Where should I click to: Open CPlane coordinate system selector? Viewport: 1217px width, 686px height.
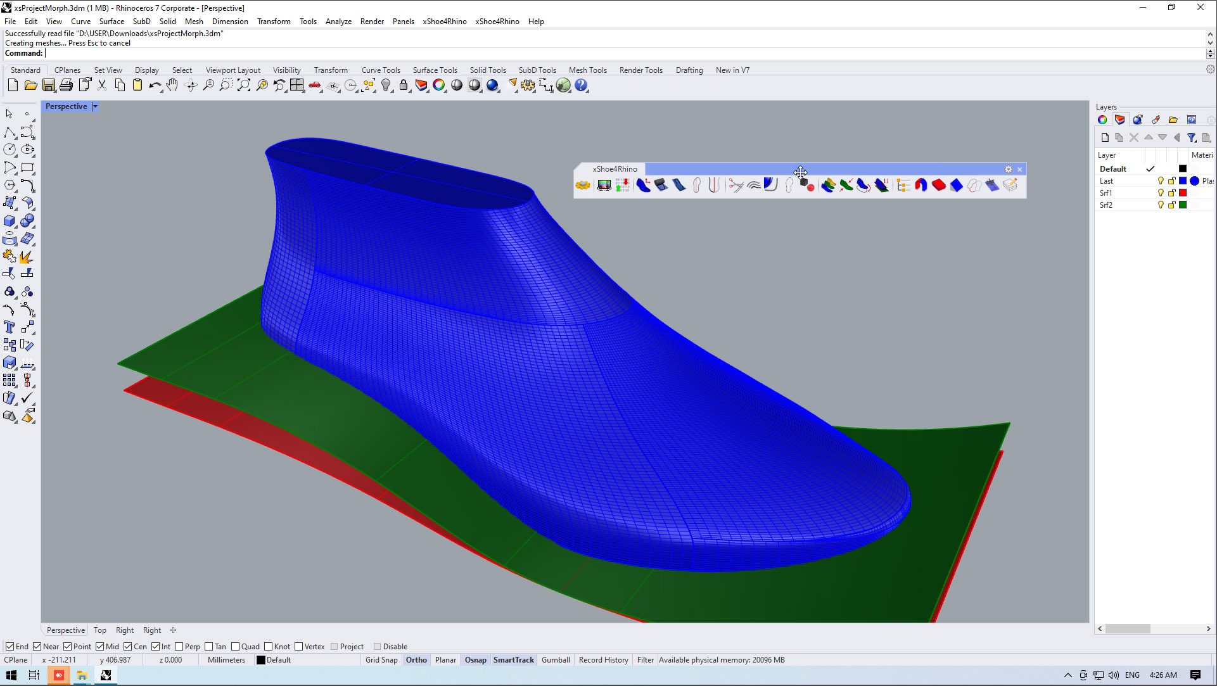pos(16,660)
